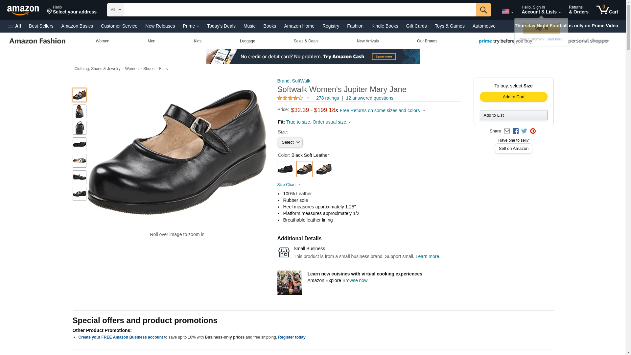This screenshot has width=631, height=355.
Task: Open the Women fashion tab
Action: 103,41
